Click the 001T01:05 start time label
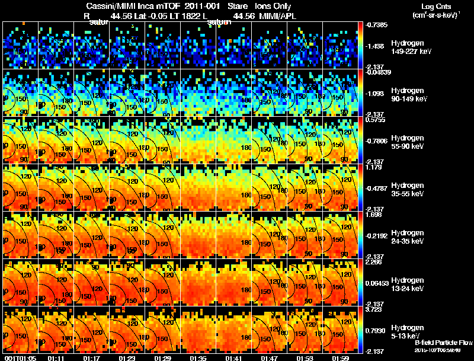The height and width of the screenshot is (361, 474). (x=21, y=358)
